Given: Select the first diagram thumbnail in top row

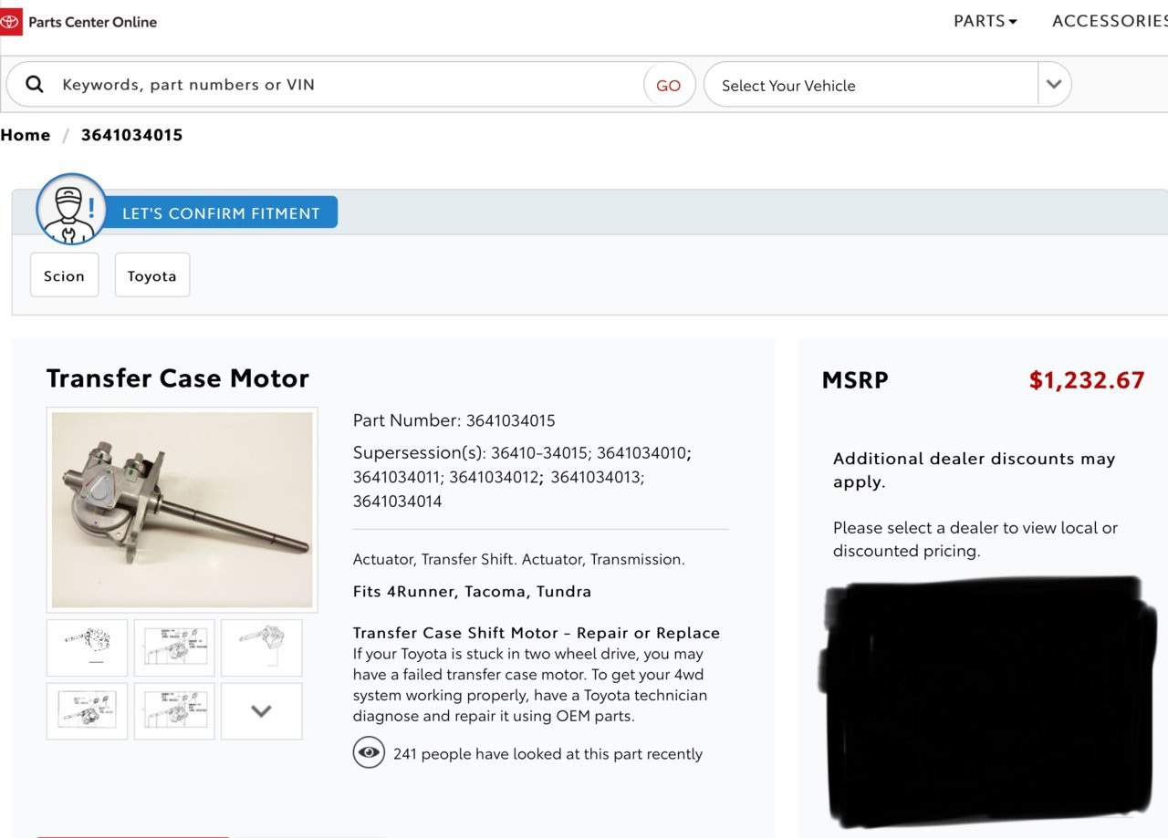Looking at the screenshot, I should pos(87,647).
